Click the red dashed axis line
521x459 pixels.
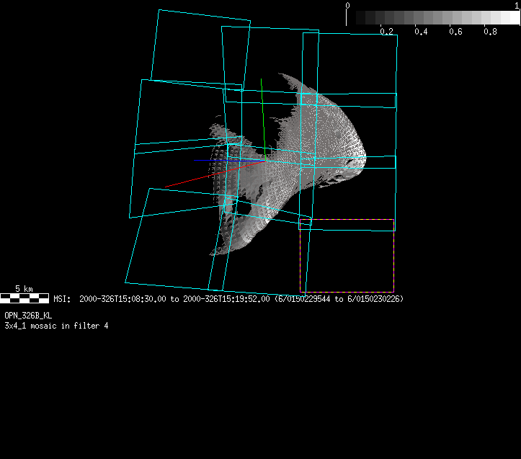[209, 175]
